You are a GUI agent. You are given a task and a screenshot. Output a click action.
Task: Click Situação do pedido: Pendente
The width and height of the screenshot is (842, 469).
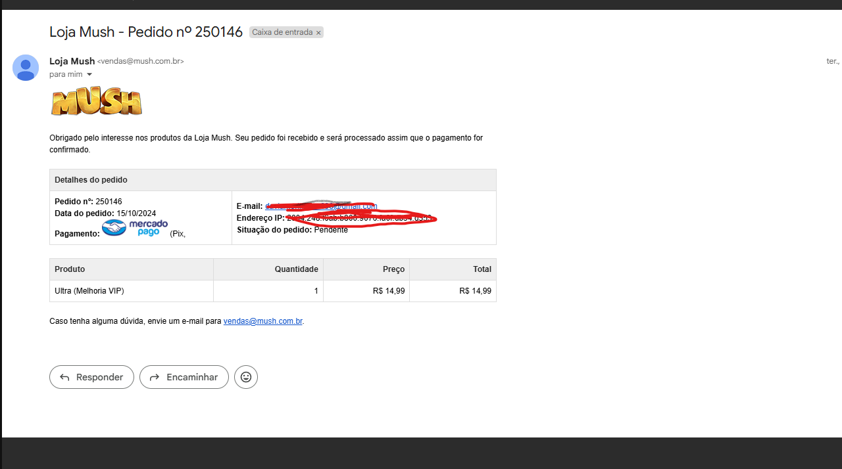[x=292, y=230]
